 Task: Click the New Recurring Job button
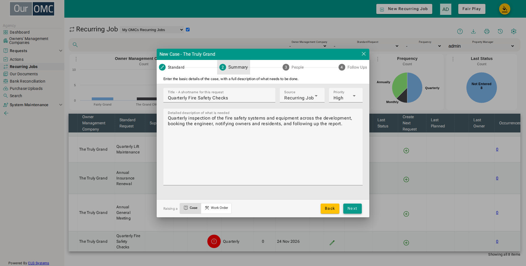point(404,9)
